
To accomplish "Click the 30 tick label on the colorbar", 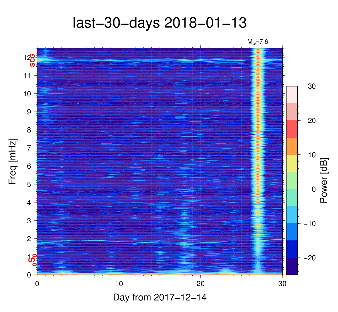I will pyautogui.click(x=312, y=87).
